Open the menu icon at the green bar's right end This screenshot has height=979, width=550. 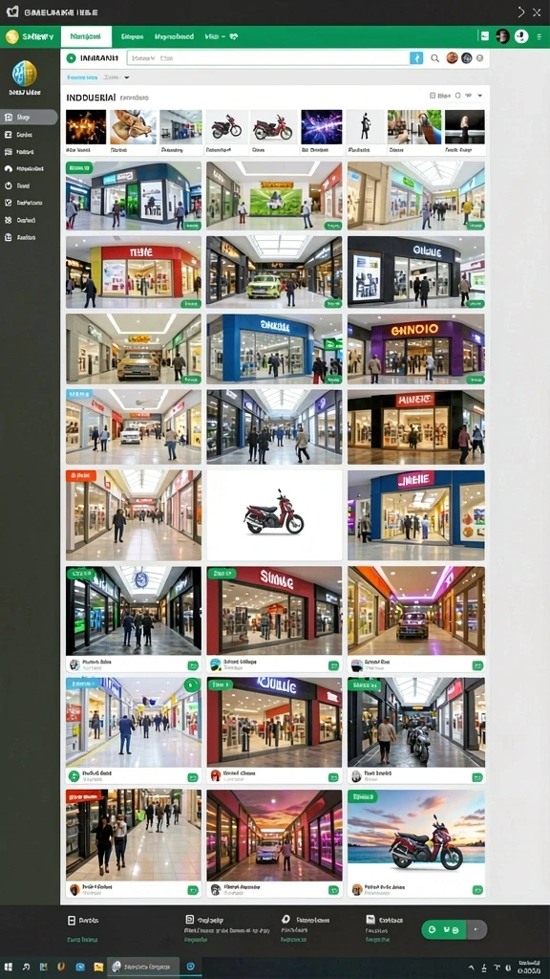click(538, 37)
